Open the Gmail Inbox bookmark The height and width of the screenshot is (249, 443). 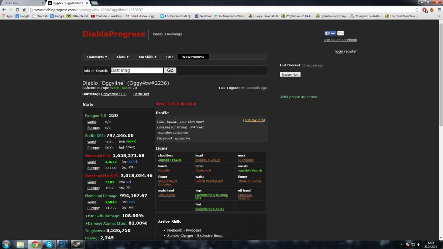[141, 16]
